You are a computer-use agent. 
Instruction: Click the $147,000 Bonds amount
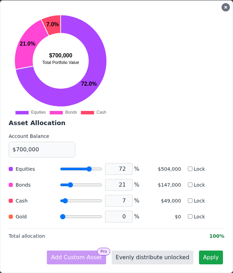click(x=169, y=185)
